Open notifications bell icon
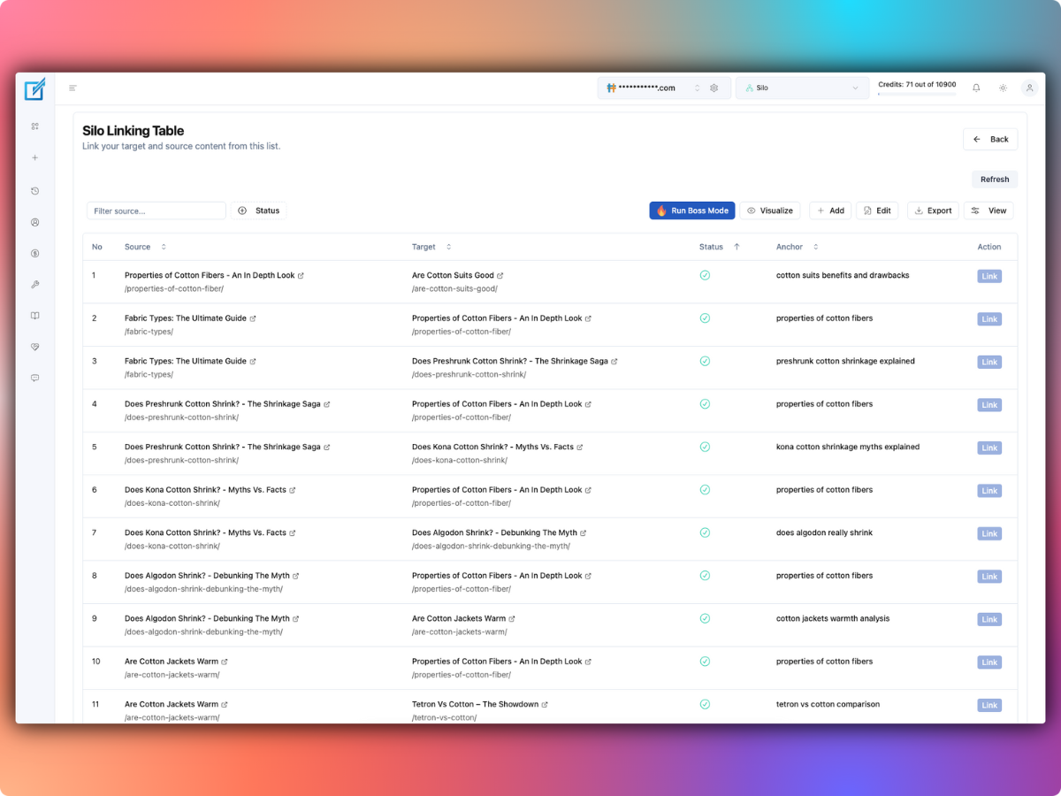The width and height of the screenshot is (1061, 796). (976, 88)
